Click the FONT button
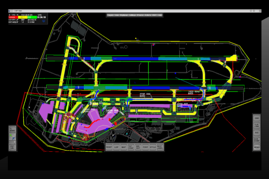 145,147
